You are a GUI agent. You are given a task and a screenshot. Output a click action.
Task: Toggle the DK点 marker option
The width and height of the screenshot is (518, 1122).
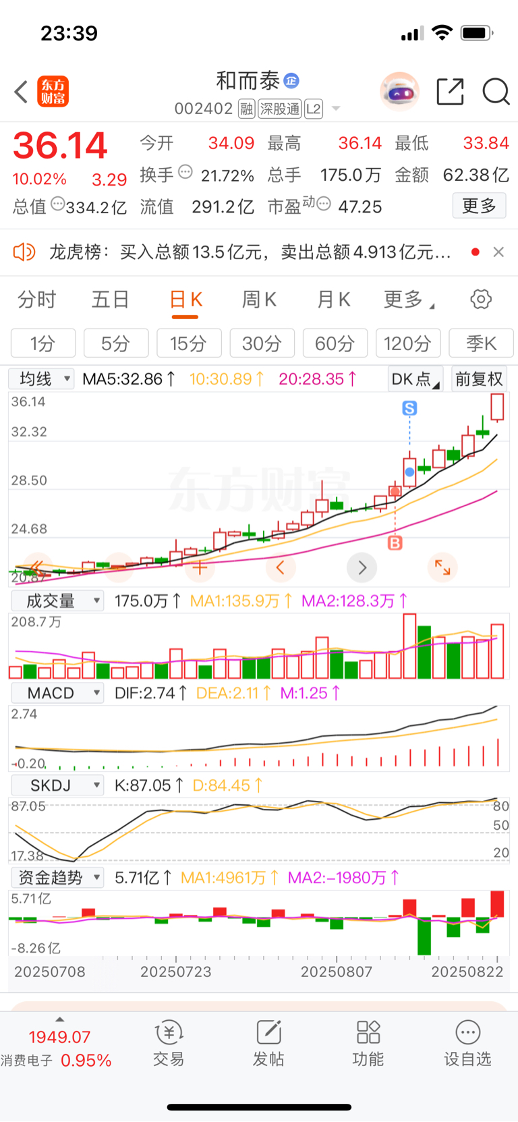(x=415, y=379)
